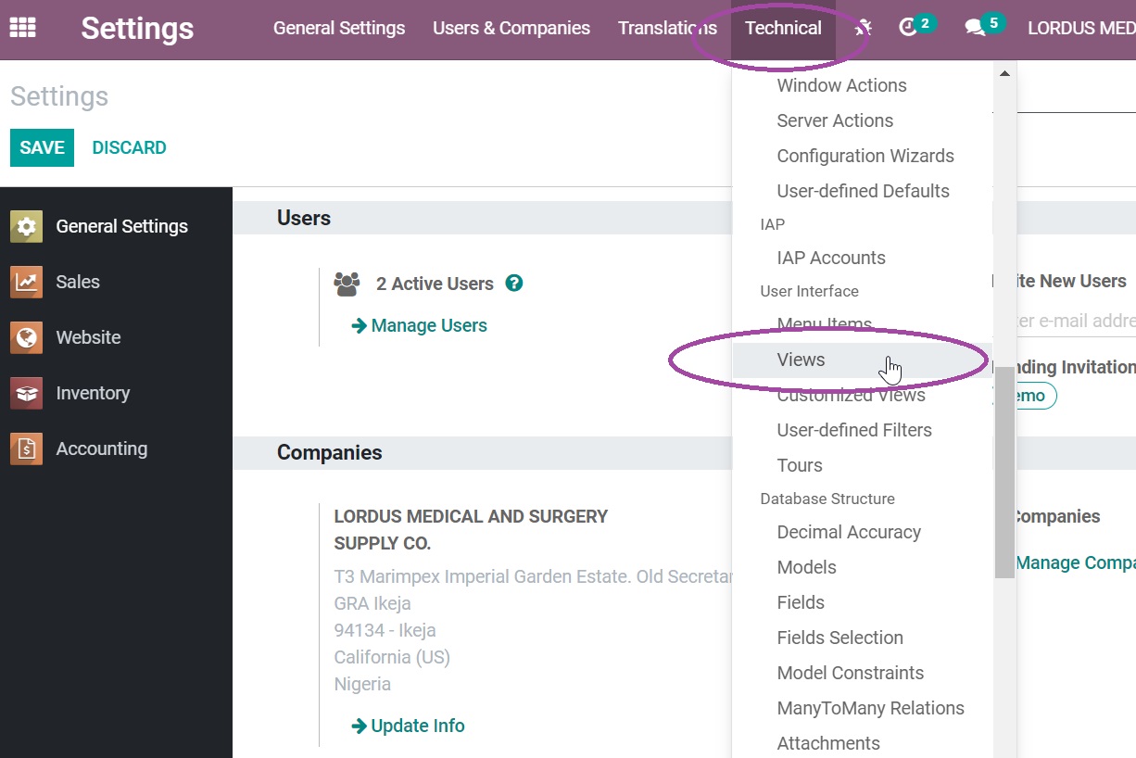Screen dimensions: 1136x758
Task: Select Views in the Technical dropdown
Action: tap(862, 360)
